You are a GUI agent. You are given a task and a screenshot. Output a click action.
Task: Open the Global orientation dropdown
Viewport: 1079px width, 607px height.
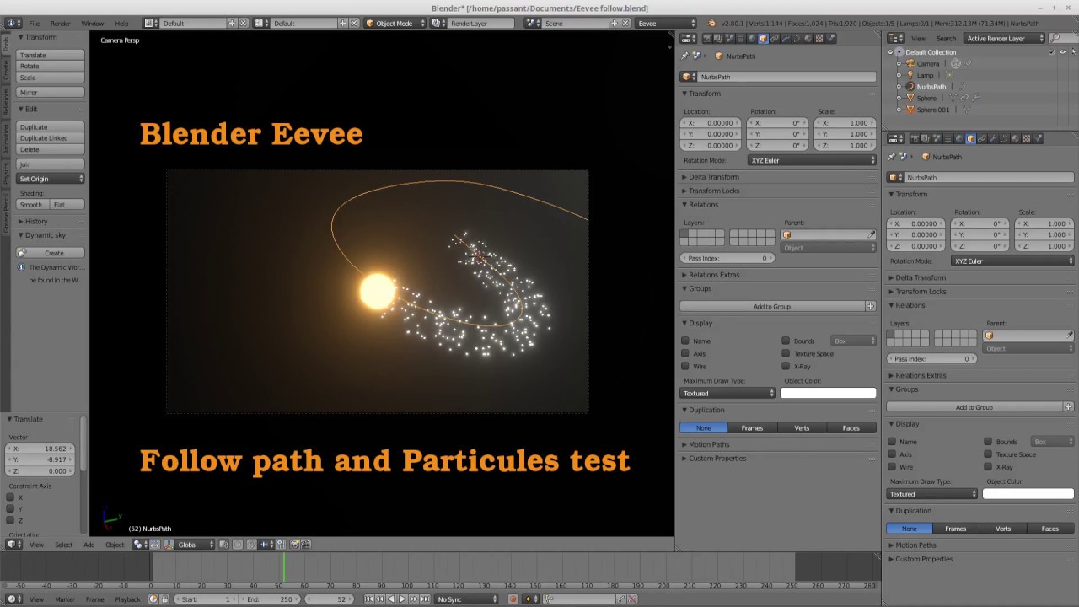pos(196,545)
